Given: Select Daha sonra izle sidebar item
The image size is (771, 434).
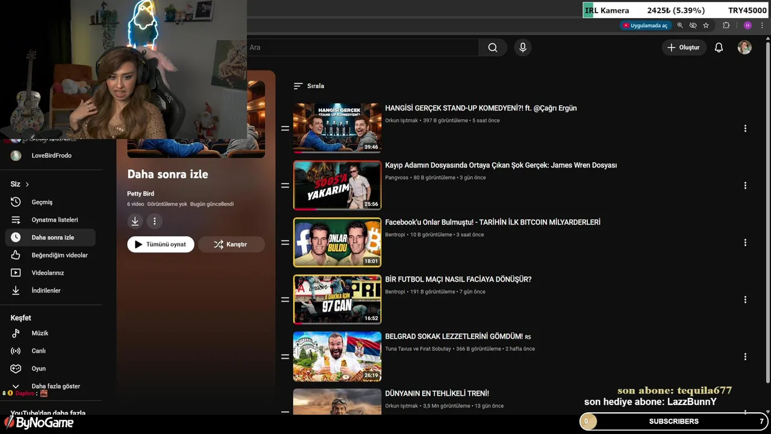Looking at the screenshot, I should coord(49,237).
